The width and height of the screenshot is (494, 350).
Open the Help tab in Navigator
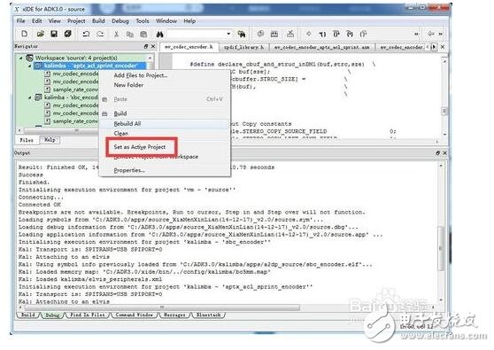click(50, 140)
